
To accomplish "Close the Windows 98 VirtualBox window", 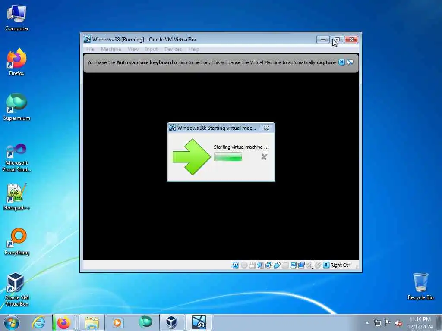I will (351, 40).
